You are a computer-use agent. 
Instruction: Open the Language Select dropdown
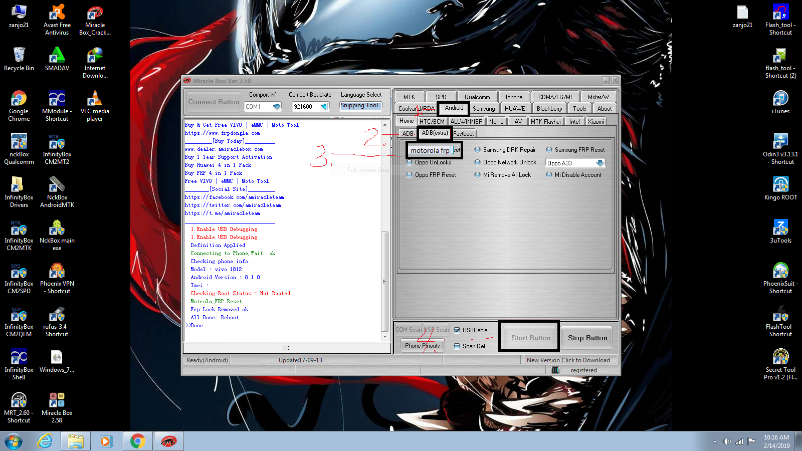point(361,106)
